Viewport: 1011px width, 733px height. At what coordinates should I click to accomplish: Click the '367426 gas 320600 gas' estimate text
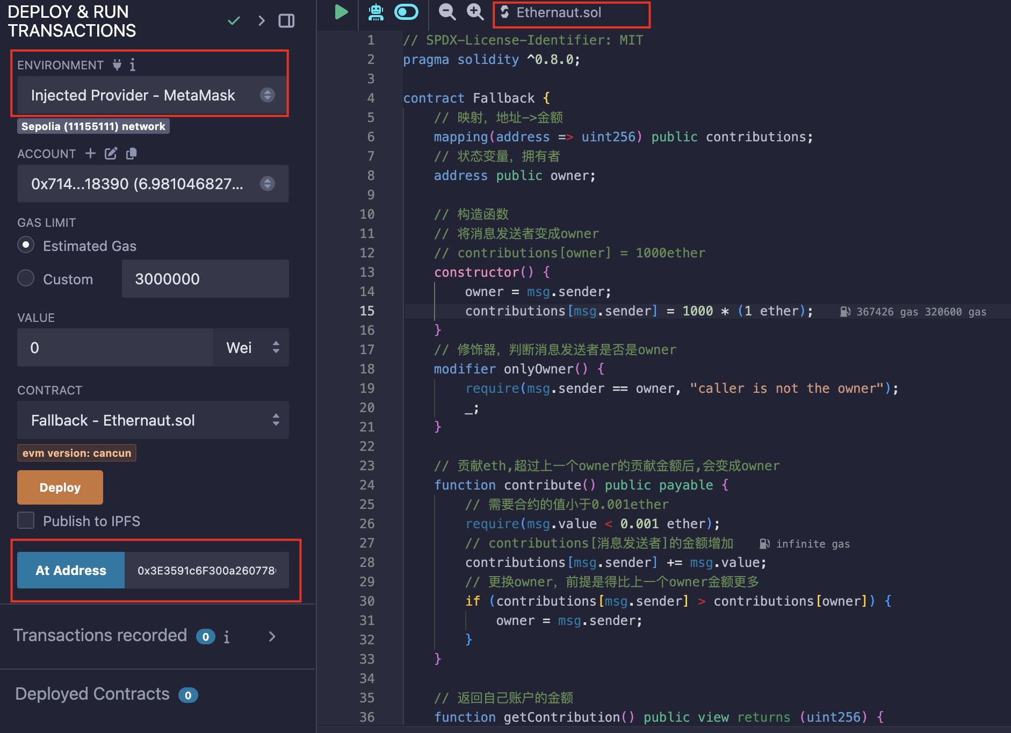click(921, 312)
